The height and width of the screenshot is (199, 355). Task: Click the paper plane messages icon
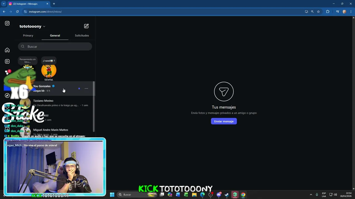224,91
